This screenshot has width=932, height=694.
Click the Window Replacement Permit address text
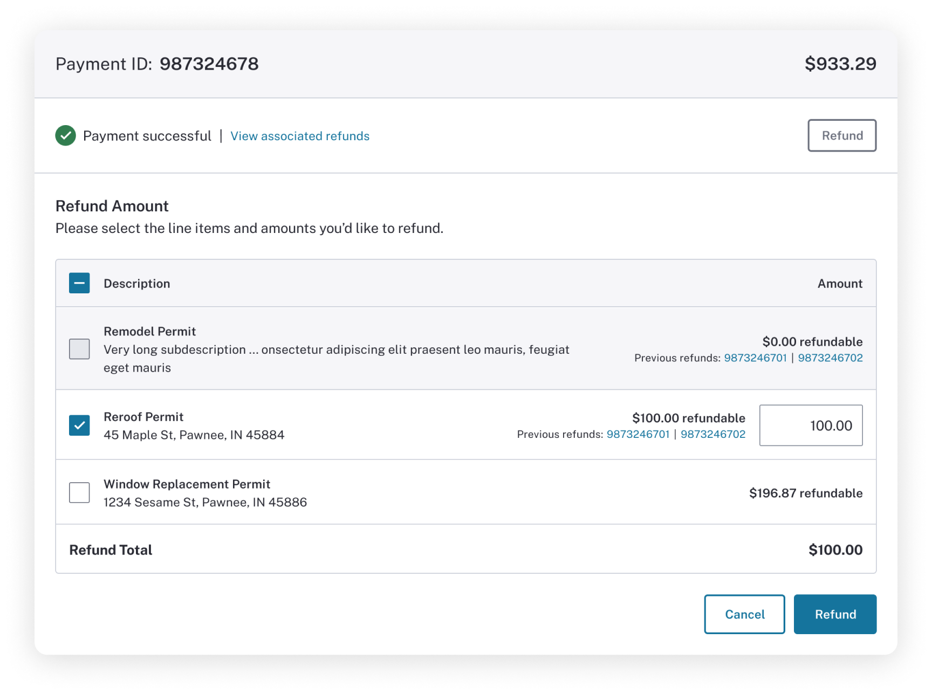tap(205, 501)
